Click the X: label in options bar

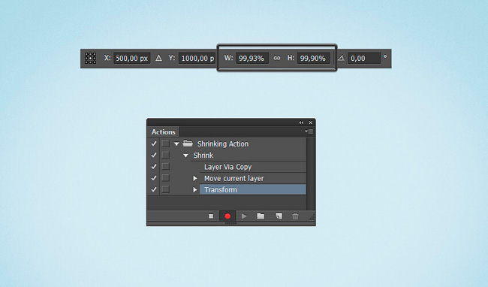click(107, 58)
